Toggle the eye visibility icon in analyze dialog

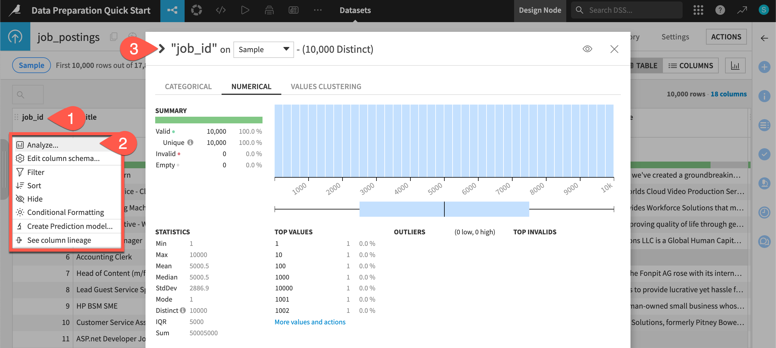pos(587,49)
